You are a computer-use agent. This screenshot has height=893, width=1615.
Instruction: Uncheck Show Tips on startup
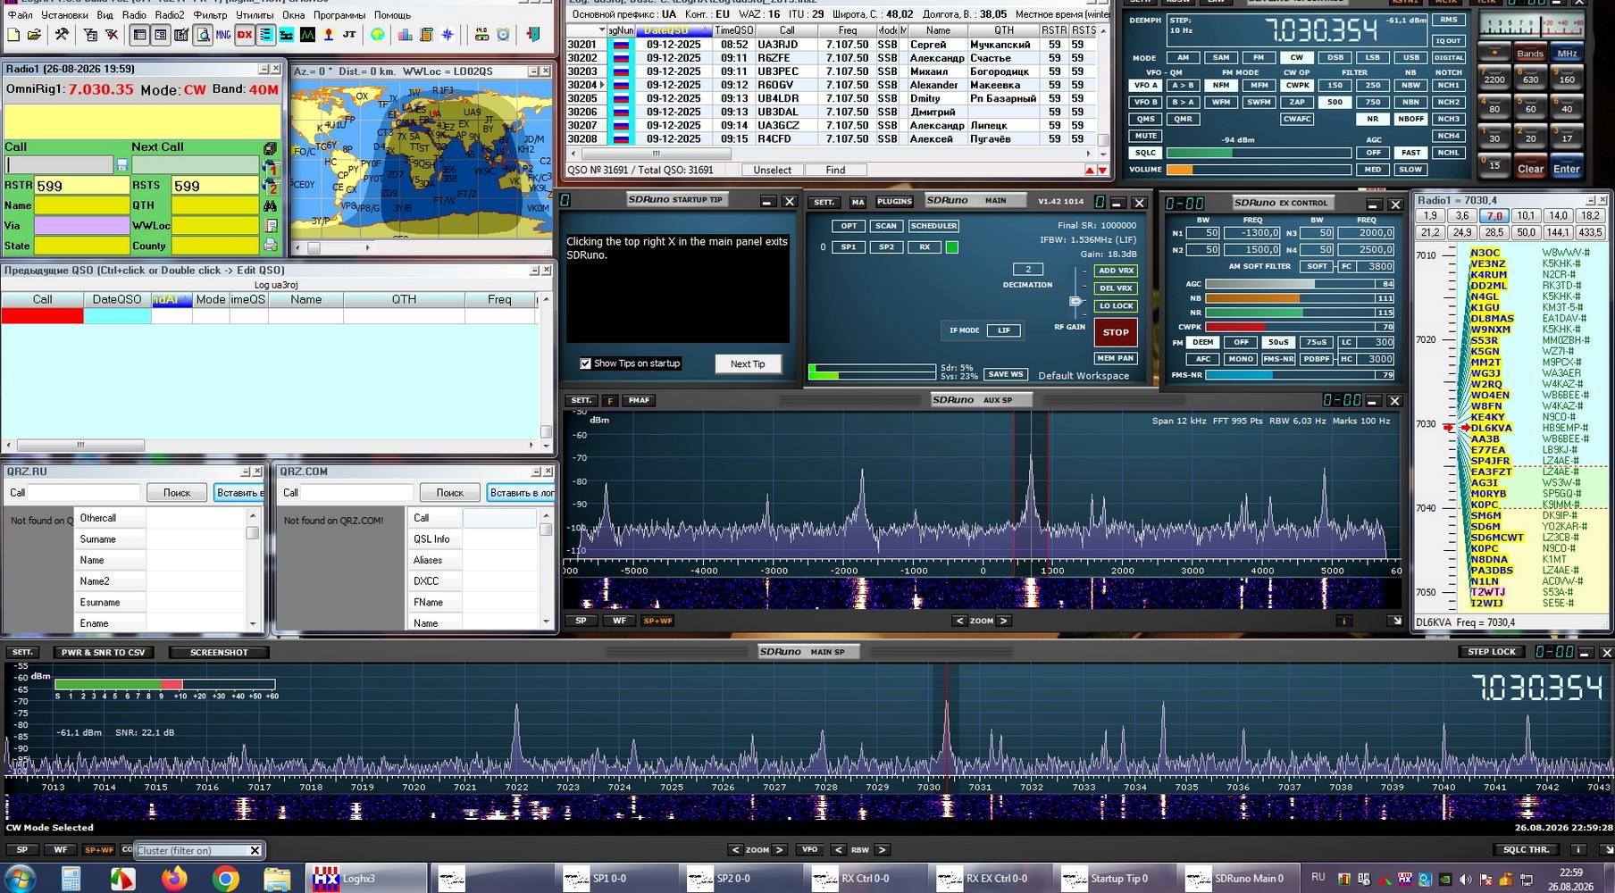[586, 363]
